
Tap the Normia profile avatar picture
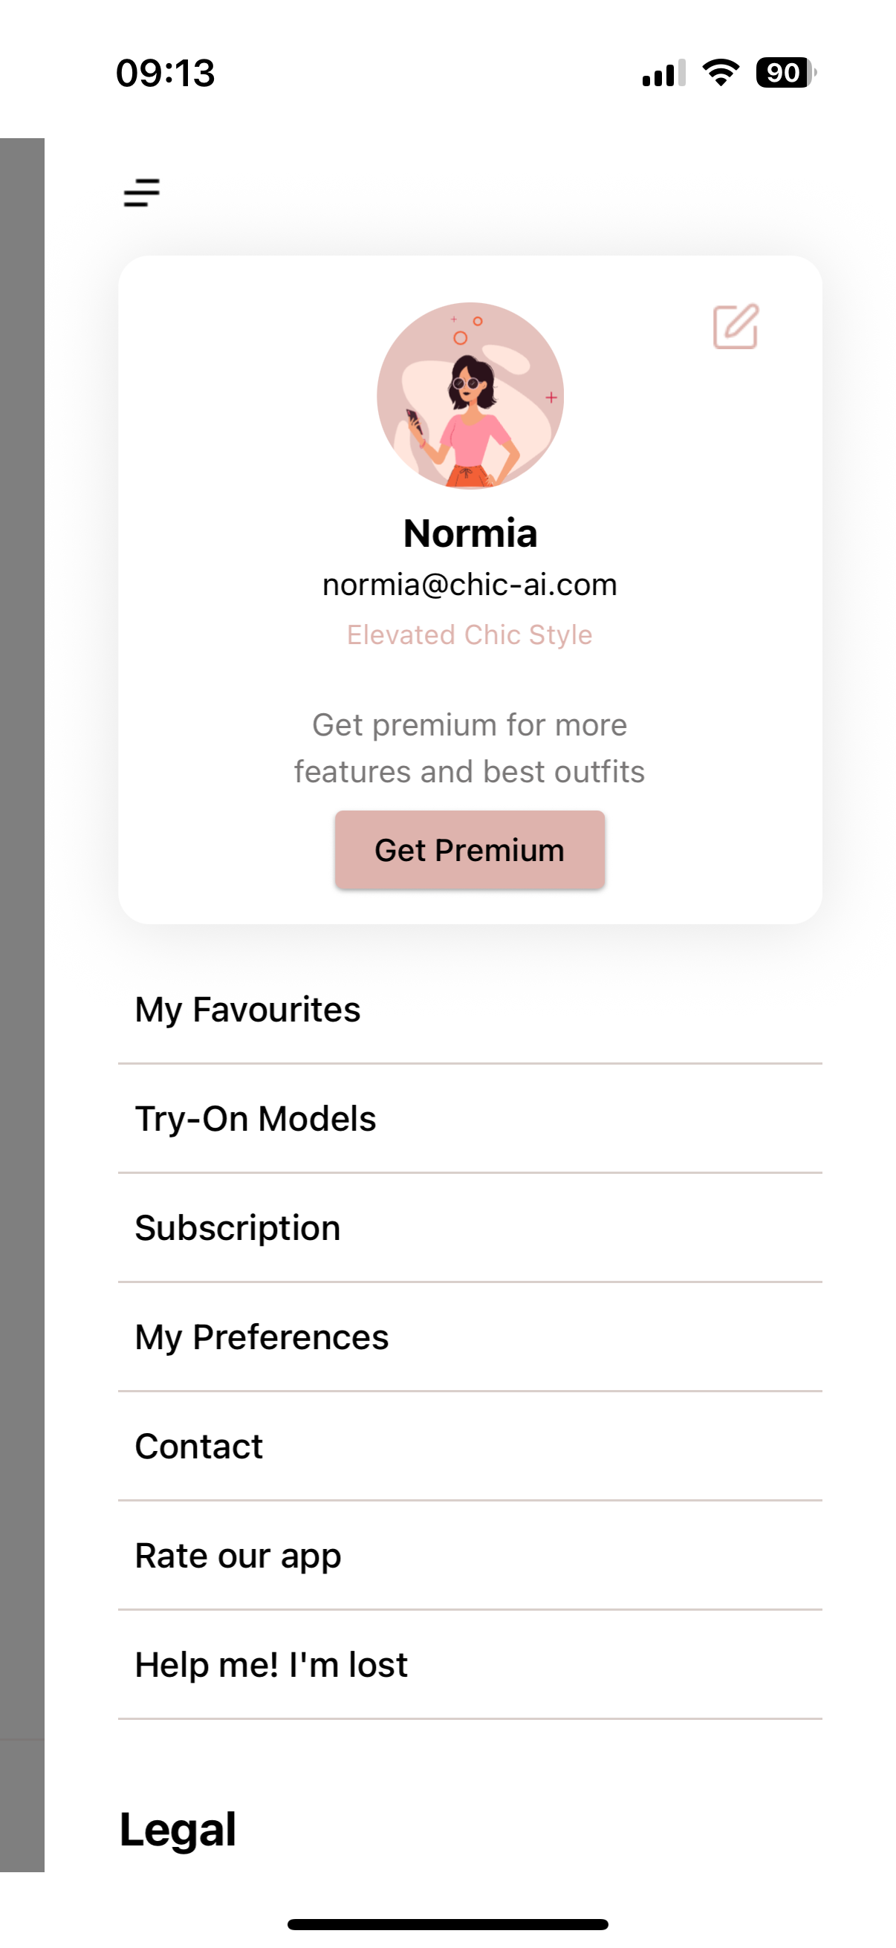(x=470, y=395)
